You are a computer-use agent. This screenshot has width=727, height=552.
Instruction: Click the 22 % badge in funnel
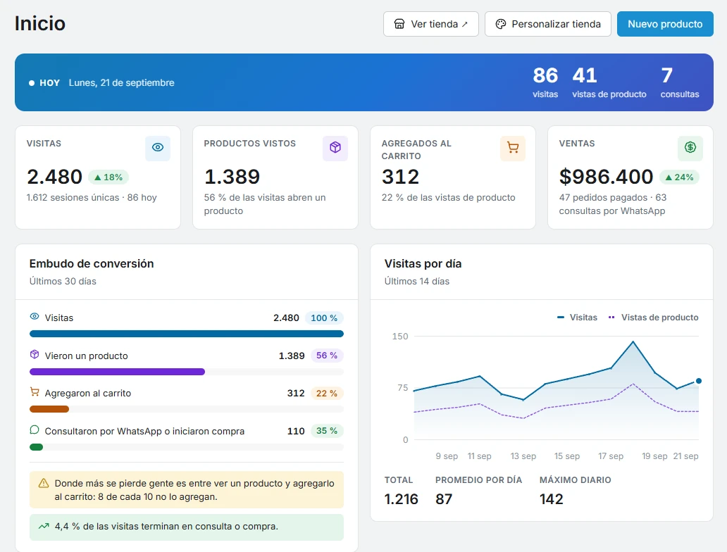tap(327, 394)
